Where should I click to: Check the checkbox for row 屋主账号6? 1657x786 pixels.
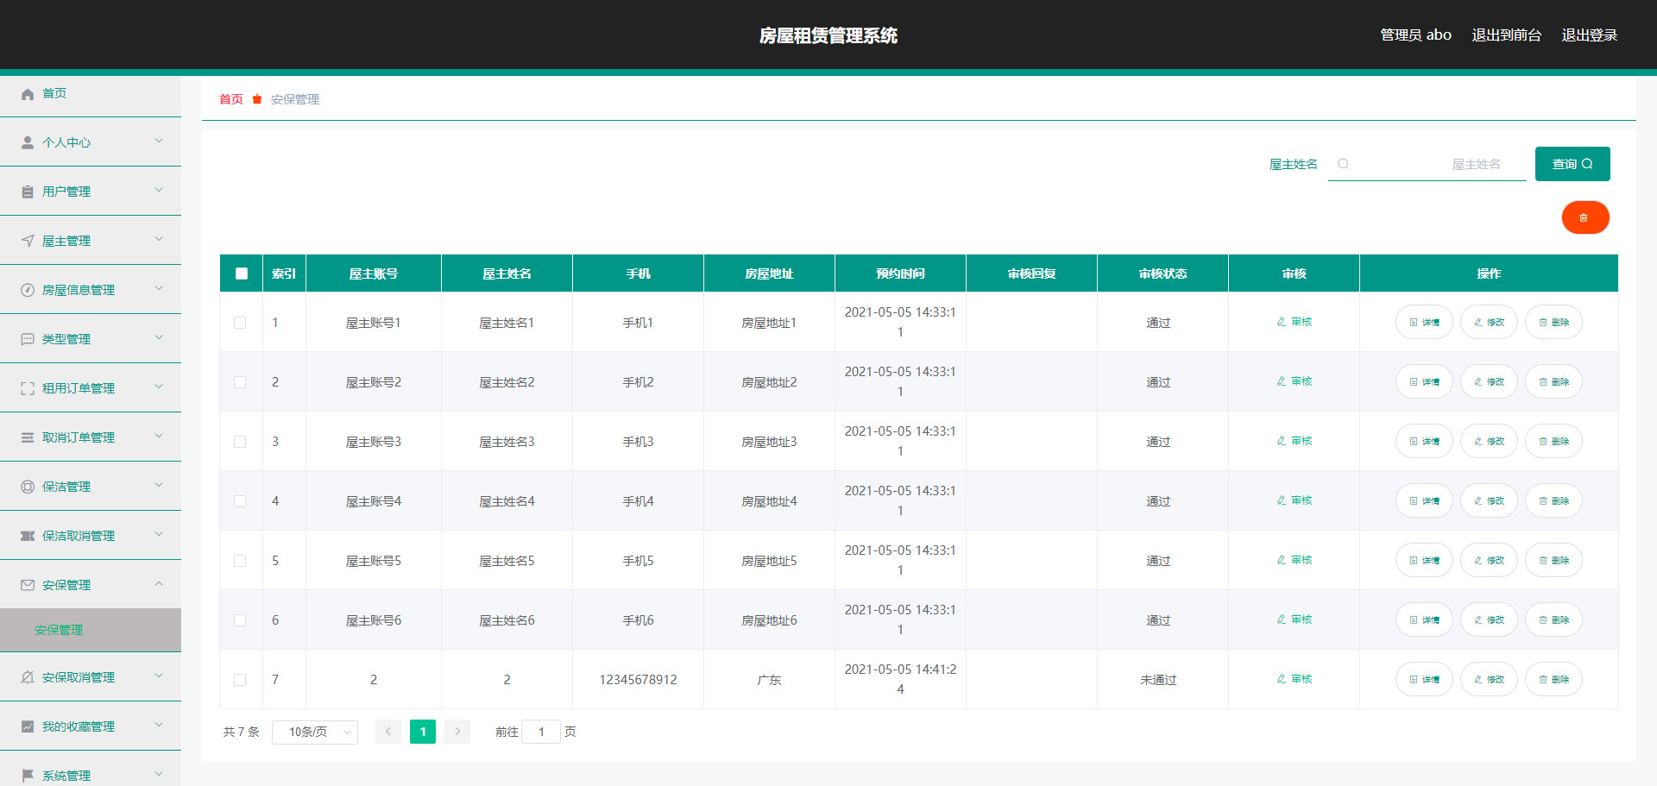(240, 620)
